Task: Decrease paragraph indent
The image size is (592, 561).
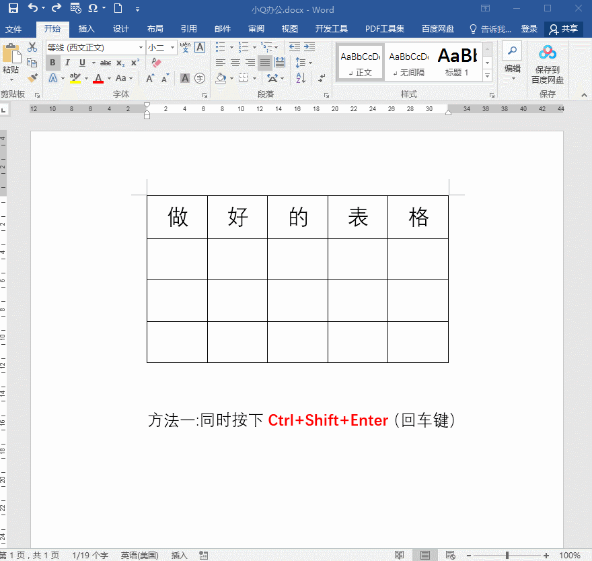Action: [x=295, y=47]
